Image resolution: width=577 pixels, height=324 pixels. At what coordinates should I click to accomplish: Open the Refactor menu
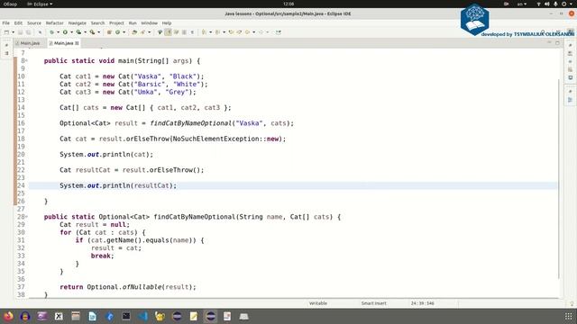(x=54, y=22)
